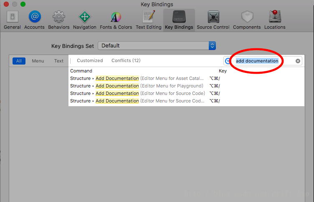
Task: Select the Key Bindings pane icon
Action: 179,20
